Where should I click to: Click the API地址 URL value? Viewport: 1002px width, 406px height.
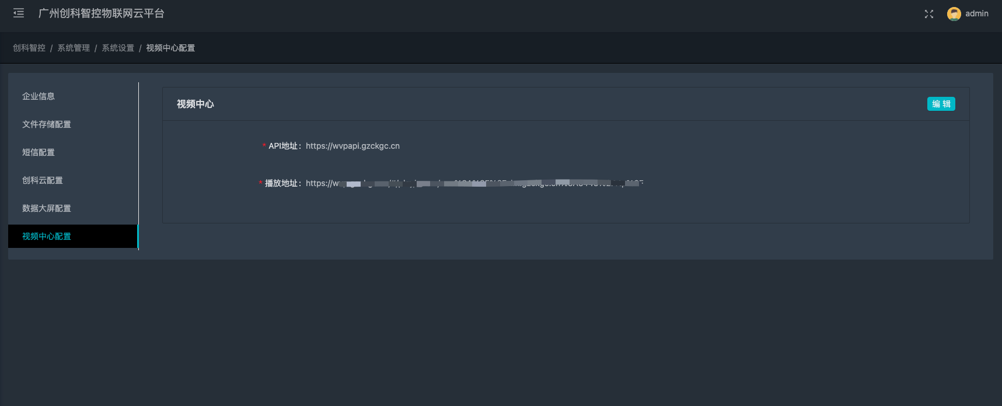[x=352, y=146]
